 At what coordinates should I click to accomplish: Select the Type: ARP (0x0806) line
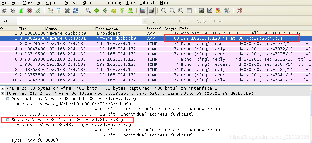[x=35, y=140]
